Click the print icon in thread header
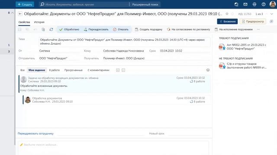 pyautogui.click(x=208, y=70)
